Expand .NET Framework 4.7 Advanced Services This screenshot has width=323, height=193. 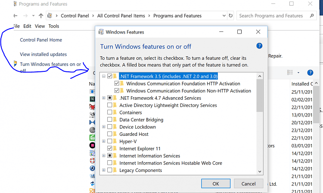104,98
